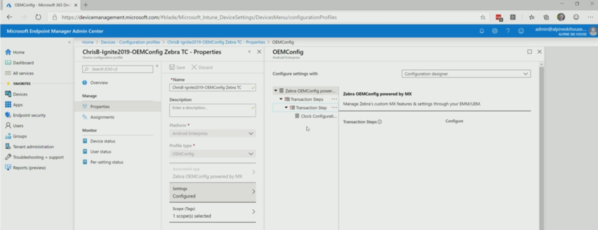Open Platform Android Enterprise dropdown

(x=212, y=133)
